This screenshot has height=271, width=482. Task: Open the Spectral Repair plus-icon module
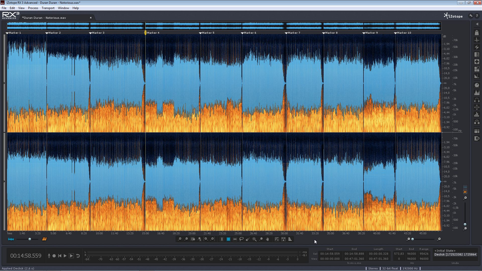click(x=477, y=62)
